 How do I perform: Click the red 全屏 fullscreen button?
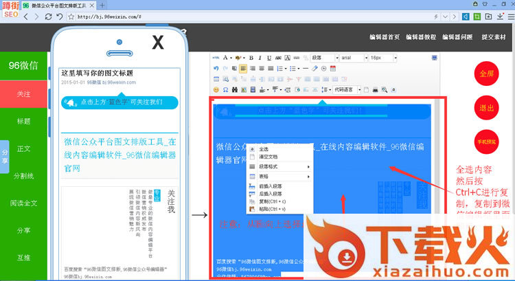[486, 73]
